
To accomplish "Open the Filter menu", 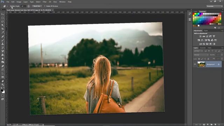I will tap(45, 2).
